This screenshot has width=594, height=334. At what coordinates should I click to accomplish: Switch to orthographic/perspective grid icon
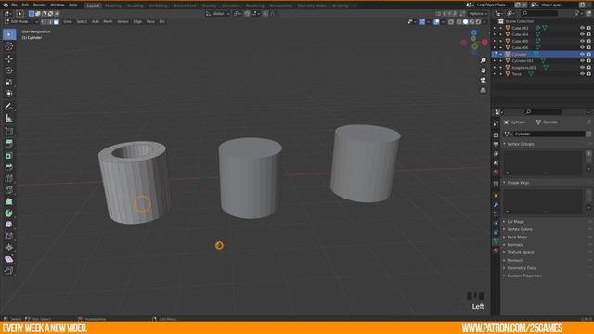483,90
